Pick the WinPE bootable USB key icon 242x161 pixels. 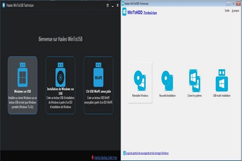[98, 74]
